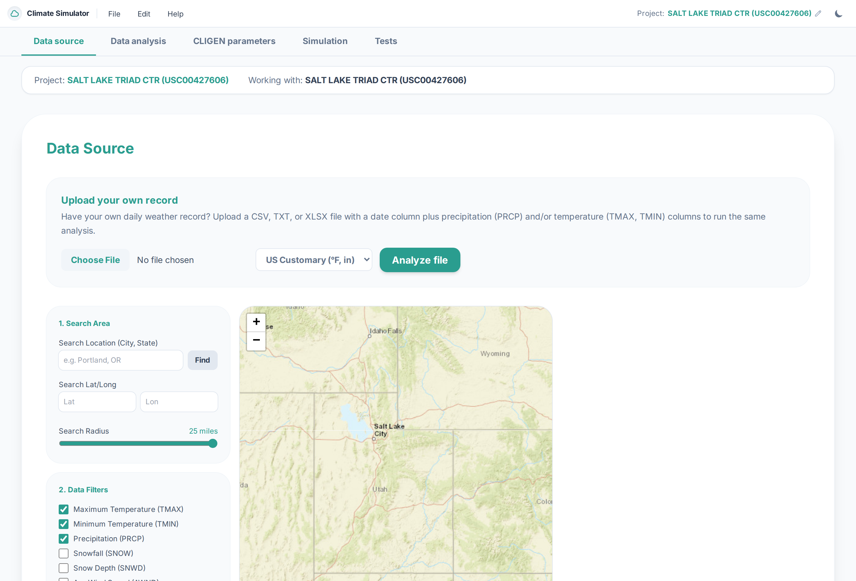Click the Lat input field
Viewport: 856px width, 581px height.
coord(97,402)
